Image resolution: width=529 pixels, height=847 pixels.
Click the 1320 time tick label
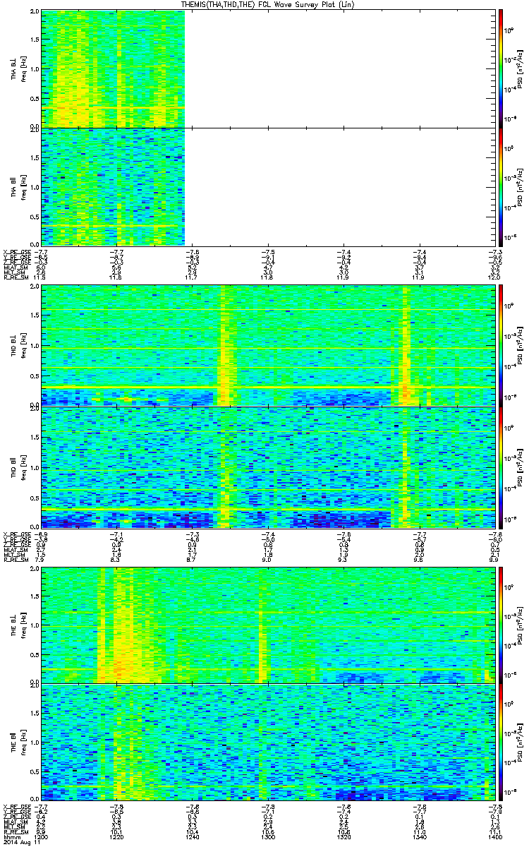[x=343, y=836]
